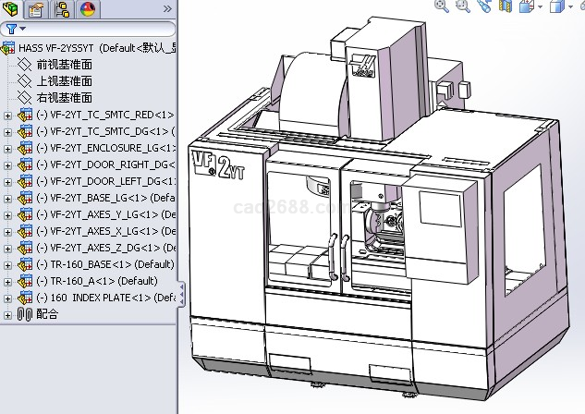Expand the VF-2YT_BASE_LG component
Viewport: 585px width, 414px height.
pyautogui.click(x=8, y=198)
